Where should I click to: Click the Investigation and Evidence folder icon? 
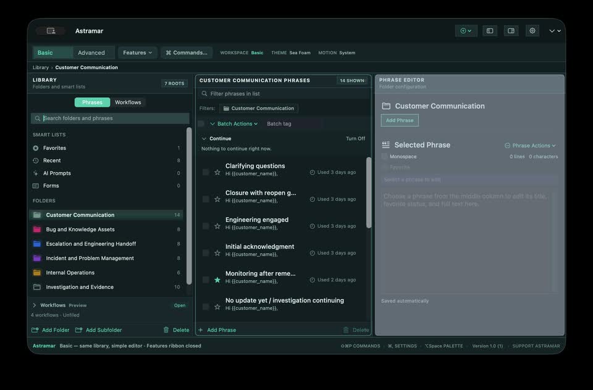click(x=36, y=287)
